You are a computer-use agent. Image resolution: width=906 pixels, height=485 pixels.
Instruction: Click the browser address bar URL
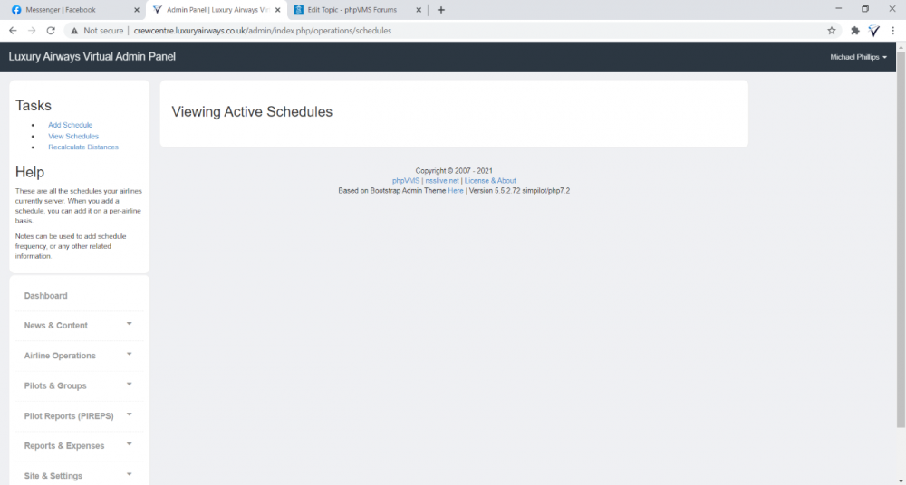[263, 30]
